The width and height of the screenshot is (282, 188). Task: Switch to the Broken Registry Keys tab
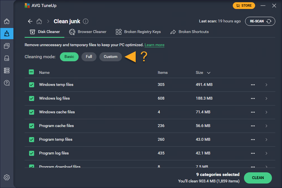138,32
